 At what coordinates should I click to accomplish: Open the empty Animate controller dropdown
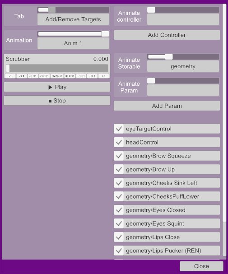pos(183,19)
